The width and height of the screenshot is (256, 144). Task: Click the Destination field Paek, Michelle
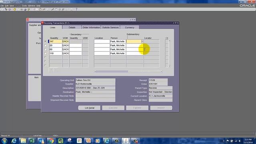point(95,92)
